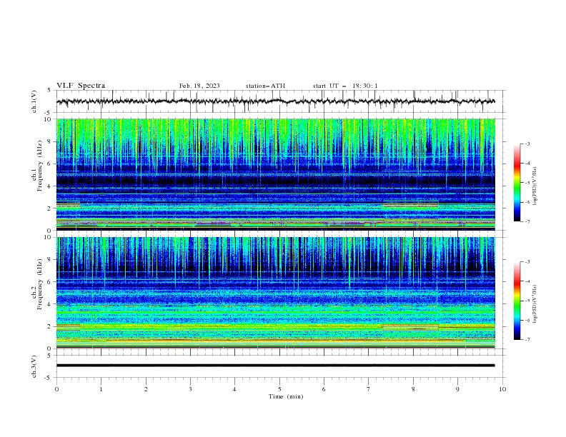Click the "-5" label on ch.2 colorbar
This screenshot has height=437, width=566.
[x=527, y=301]
